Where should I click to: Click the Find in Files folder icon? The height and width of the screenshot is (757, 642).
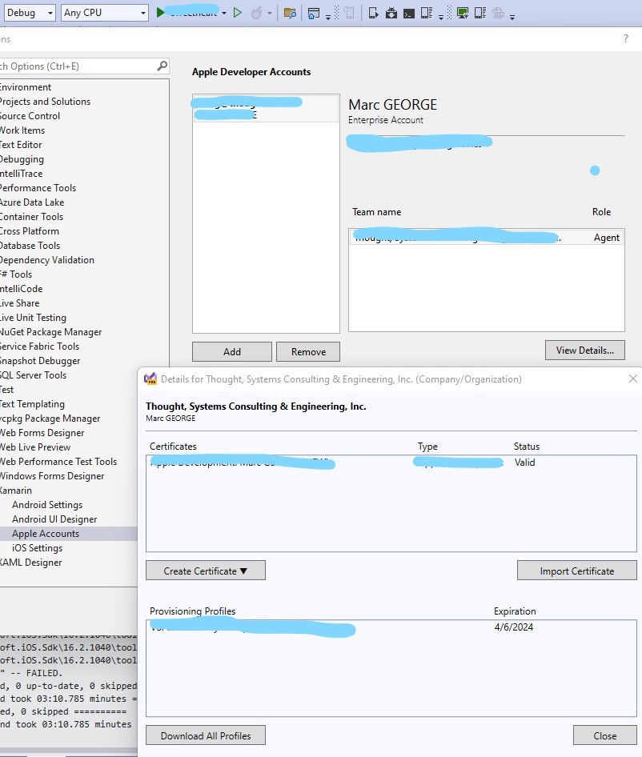coord(290,13)
